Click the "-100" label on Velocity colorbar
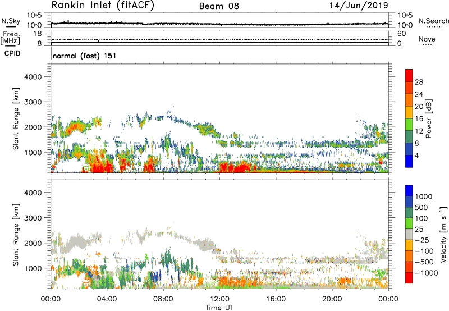The image size is (449, 311). pos(424,251)
